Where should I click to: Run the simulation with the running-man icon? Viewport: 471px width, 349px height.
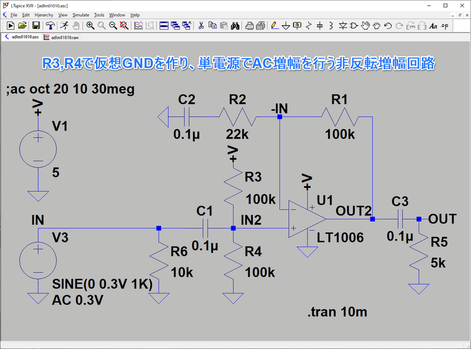point(64,26)
